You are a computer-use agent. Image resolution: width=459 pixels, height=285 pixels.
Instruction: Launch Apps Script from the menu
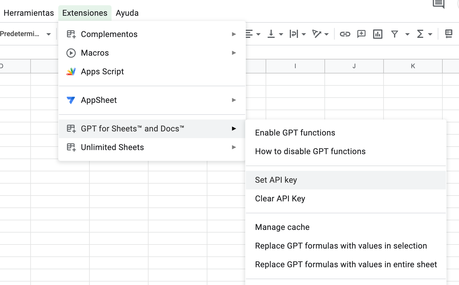pyautogui.click(x=152, y=71)
